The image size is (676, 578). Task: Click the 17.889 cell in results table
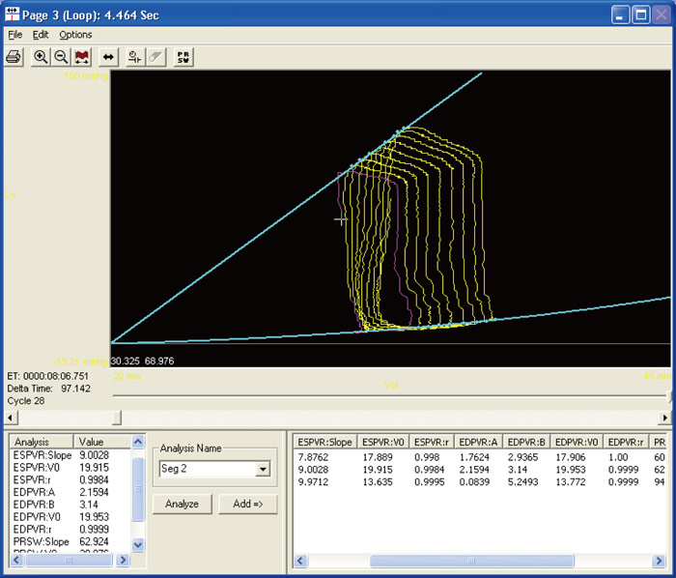[378, 457]
